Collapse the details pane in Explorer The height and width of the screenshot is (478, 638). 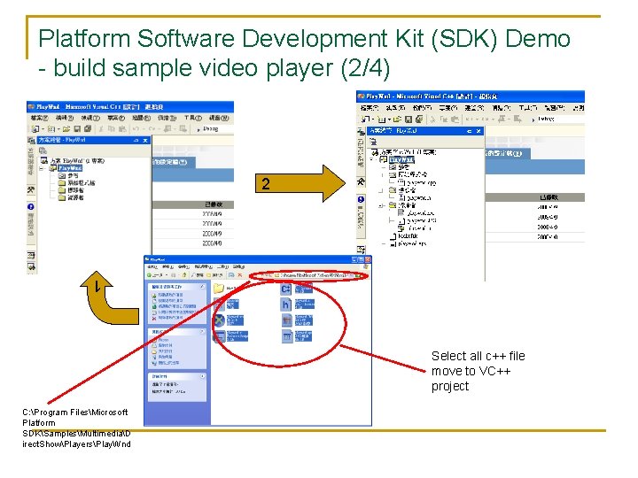tap(202, 376)
